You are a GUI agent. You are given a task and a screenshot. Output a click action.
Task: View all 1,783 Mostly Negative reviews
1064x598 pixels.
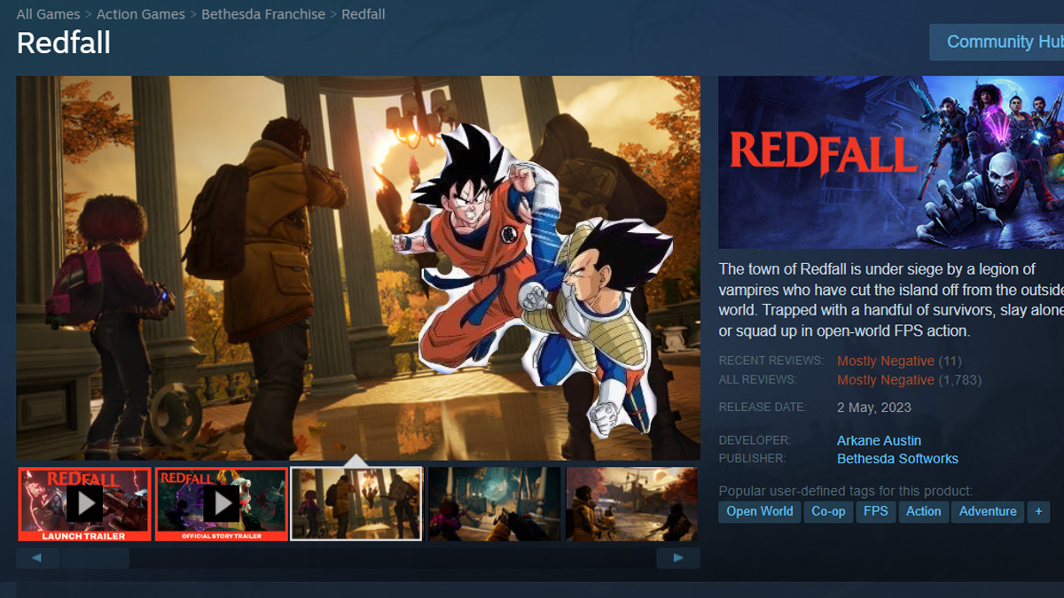[886, 379]
